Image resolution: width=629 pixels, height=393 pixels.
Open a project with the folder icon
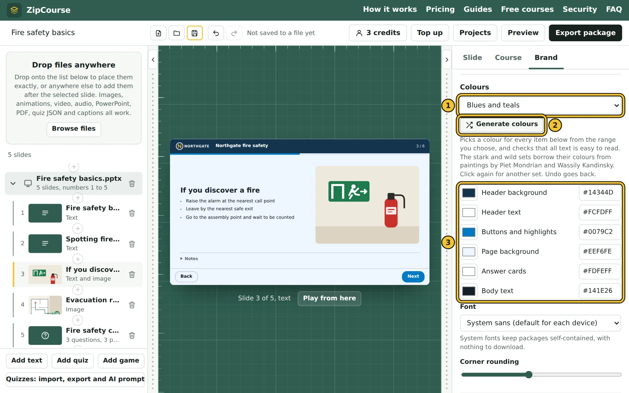pyautogui.click(x=177, y=33)
